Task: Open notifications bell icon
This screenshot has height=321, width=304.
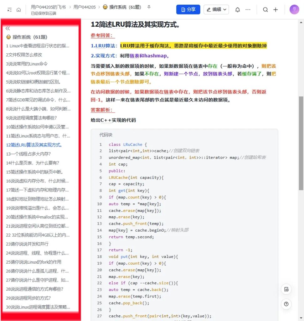Action: (238, 10)
